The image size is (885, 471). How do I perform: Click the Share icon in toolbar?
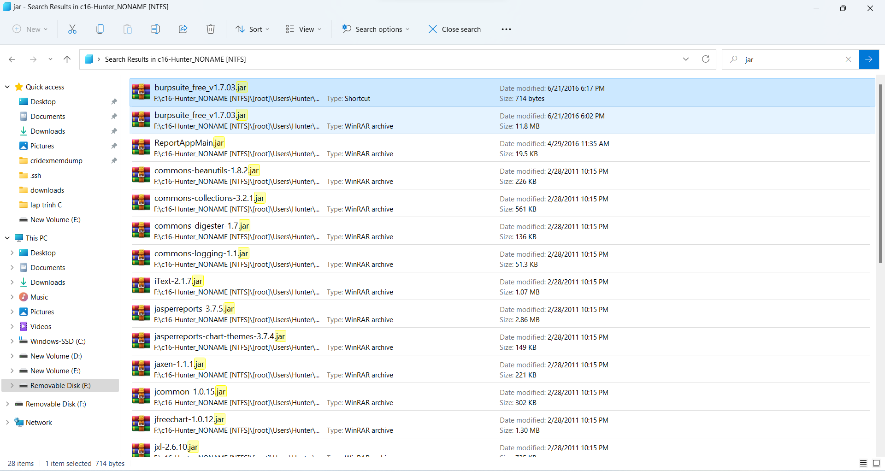click(x=183, y=29)
